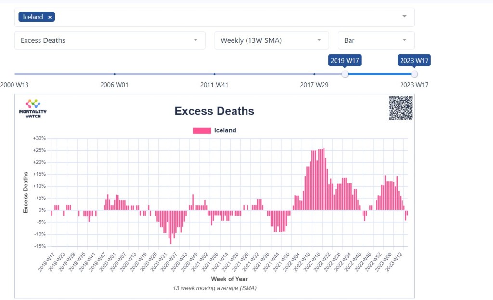The image size is (493, 300).
Task: Click the 2000 W13 slider start label
Action: pyautogui.click(x=14, y=85)
